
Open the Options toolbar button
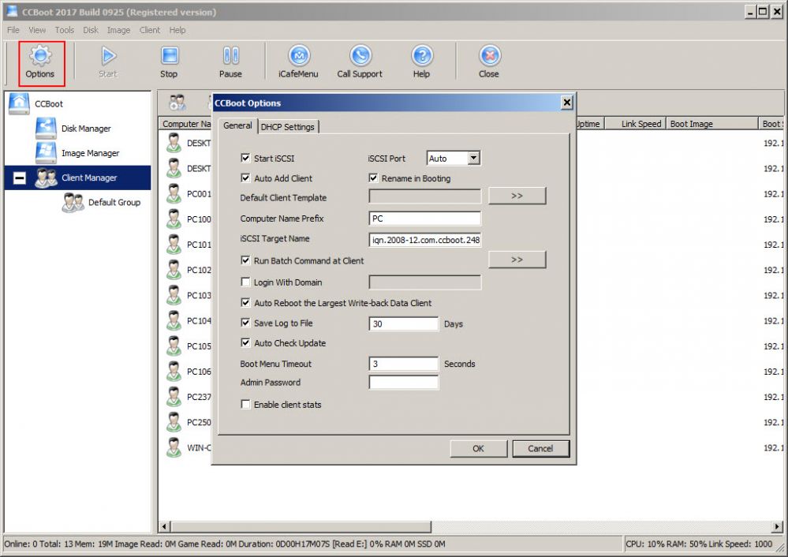pyautogui.click(x=40, y=63)
